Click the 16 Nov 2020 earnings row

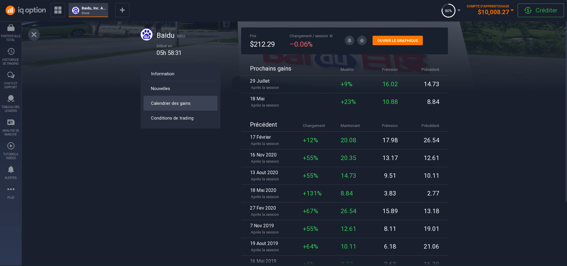345,158
